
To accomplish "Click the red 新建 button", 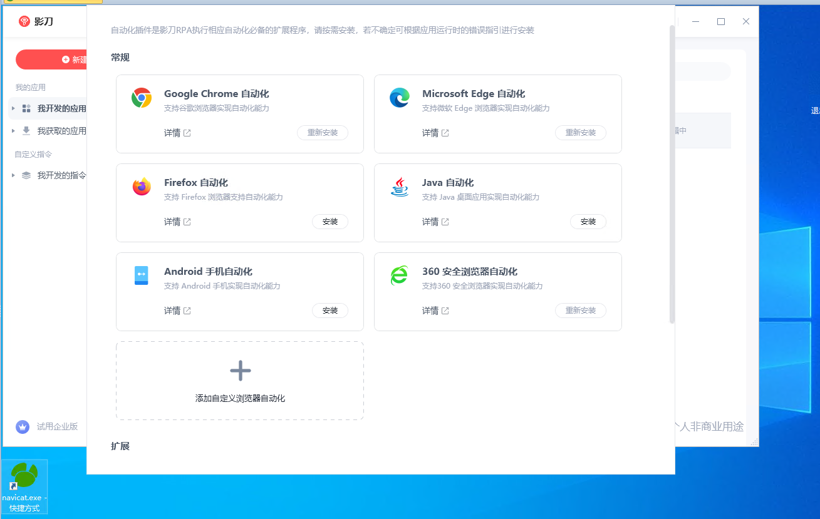I will 51,59.
